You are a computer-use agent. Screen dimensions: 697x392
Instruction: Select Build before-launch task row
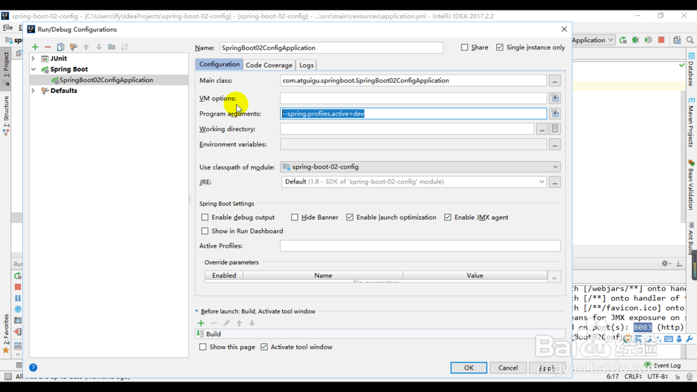381,333
